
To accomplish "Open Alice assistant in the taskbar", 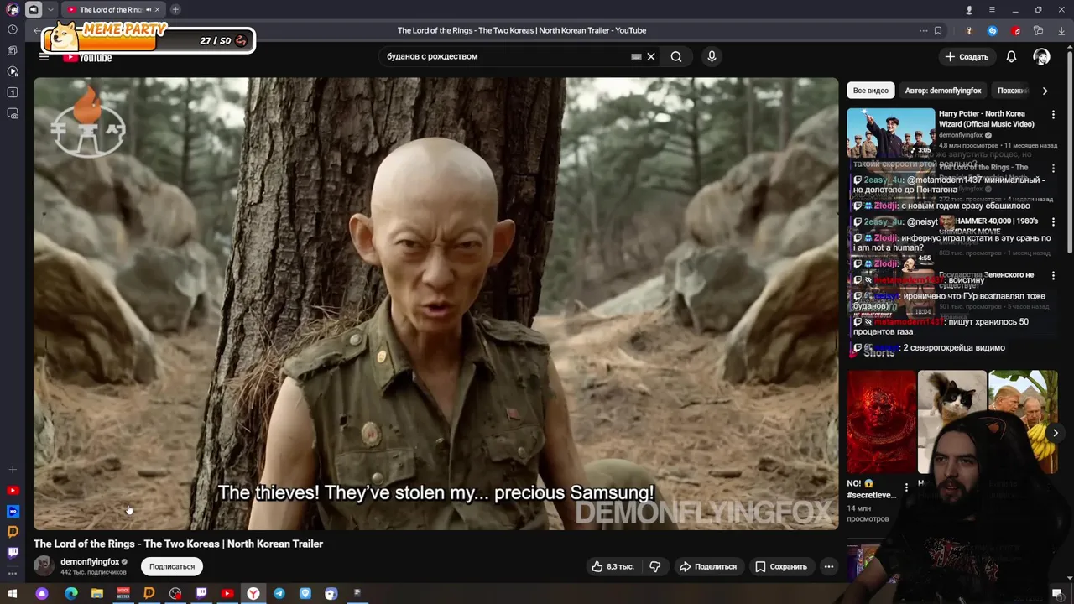I will pyautogui.click(x=41, y=593).
